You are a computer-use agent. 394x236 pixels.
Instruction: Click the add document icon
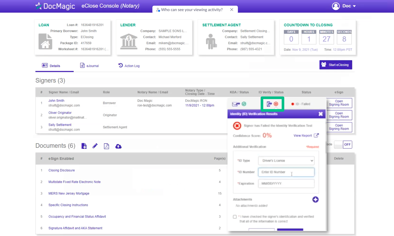click(84, 146)
